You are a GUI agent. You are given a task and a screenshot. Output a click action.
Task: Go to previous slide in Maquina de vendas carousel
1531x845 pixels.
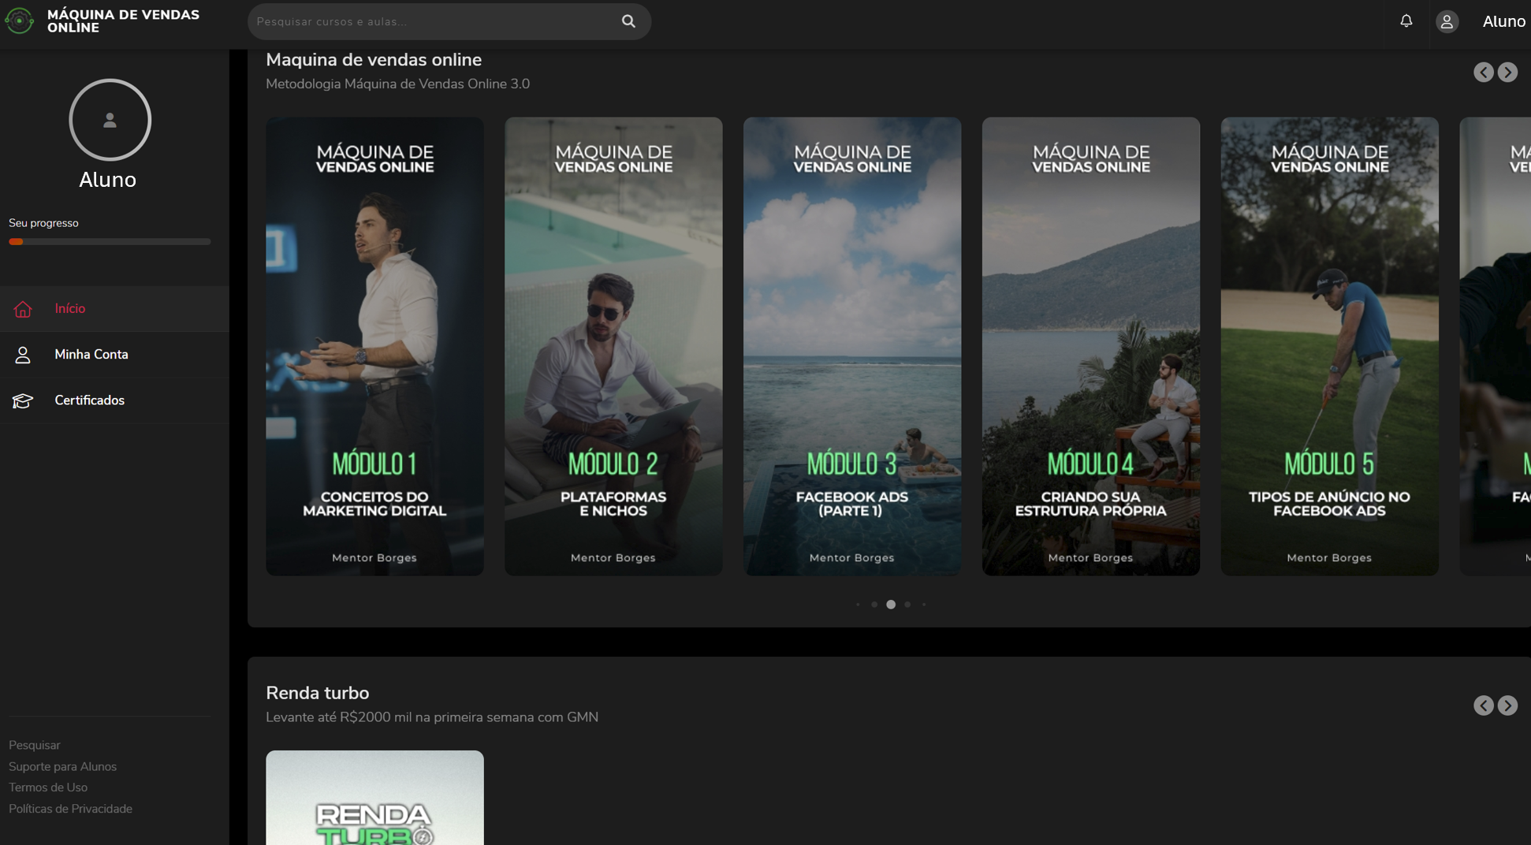(1483, 73)
